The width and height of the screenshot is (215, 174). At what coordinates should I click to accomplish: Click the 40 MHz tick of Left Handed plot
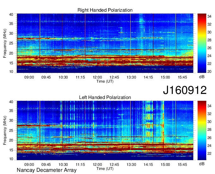tap(11, 102)
